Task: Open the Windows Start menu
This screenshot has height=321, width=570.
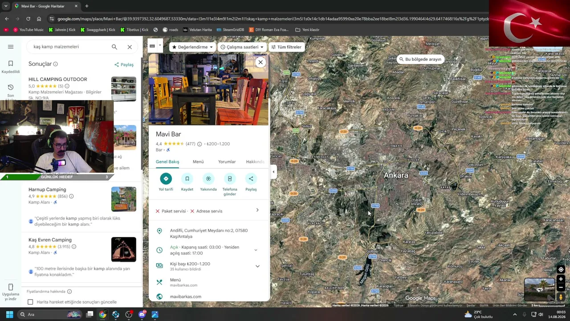Action: coord(9,314)
